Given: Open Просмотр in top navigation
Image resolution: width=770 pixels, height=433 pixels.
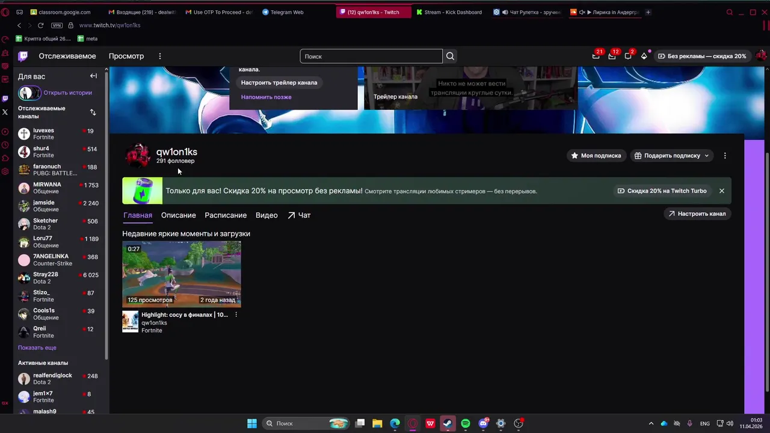Looking at the screenshot, I should tap(126, 56).
